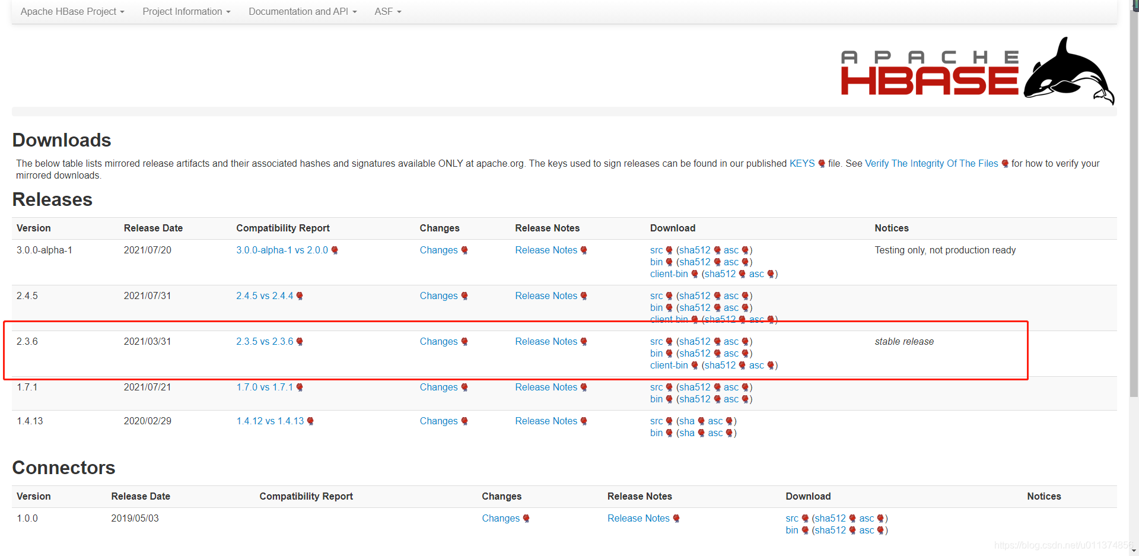Viewport: 1139px width, 556px height.
Task: Open Connectors 1.0.0 Release Notes
Action: (638, 518)
